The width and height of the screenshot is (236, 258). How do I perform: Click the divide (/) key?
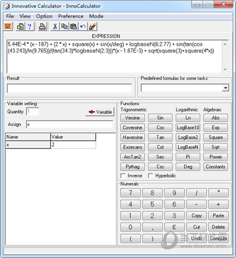196,193
